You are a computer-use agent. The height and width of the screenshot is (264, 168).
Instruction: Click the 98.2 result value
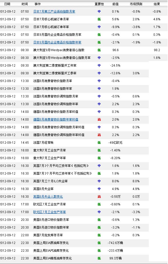[x=157, y=50]
